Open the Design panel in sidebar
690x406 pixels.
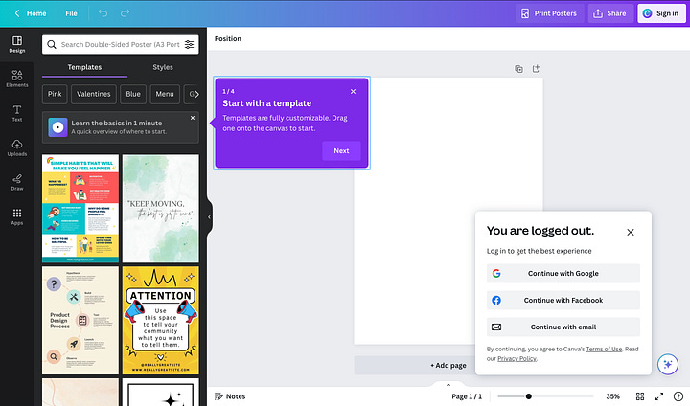[x=16, y=44]
